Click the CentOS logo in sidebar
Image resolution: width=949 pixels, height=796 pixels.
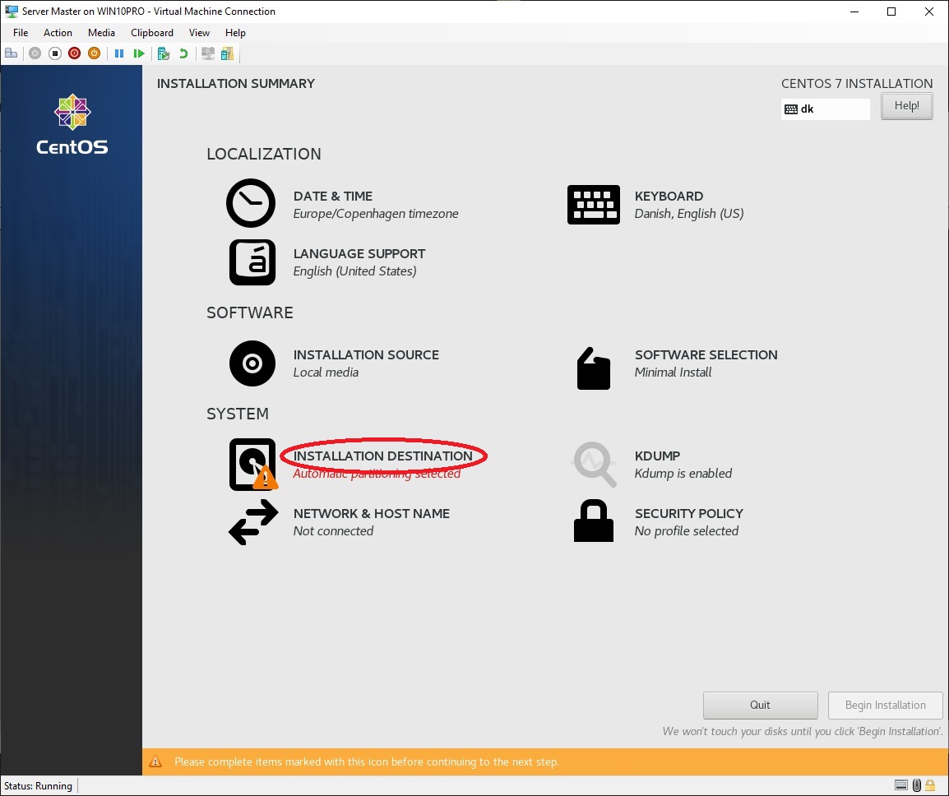coord(72,125)
